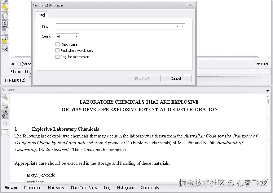Click the 'Files matching' filter description field
This screenshot has width=273, height=193.
[x=20, y=72]
